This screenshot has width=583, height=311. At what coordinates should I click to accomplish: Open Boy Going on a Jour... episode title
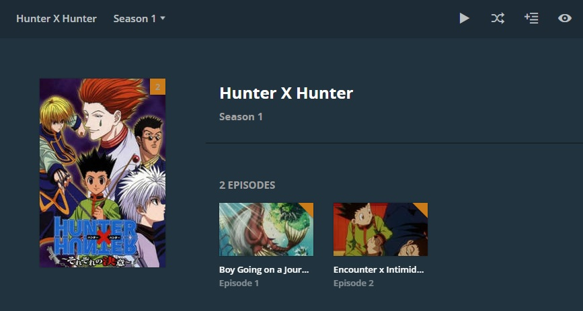[x=264, y=270]
